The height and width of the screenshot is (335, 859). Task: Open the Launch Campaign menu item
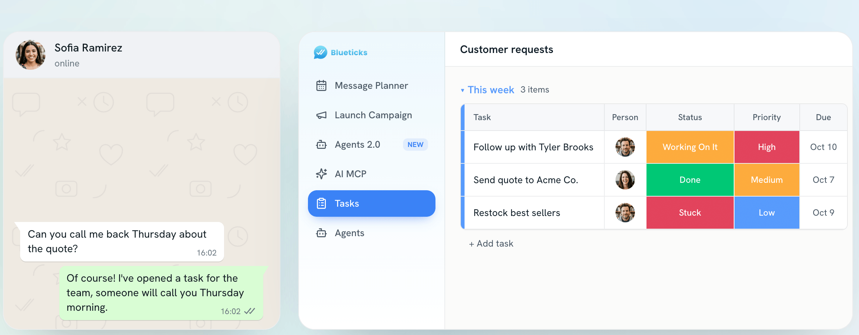372,115
